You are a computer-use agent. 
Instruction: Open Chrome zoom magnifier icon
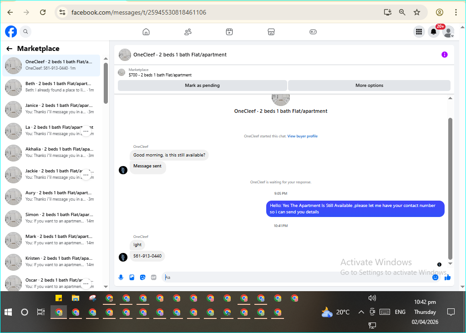click(x=402, y=12)
